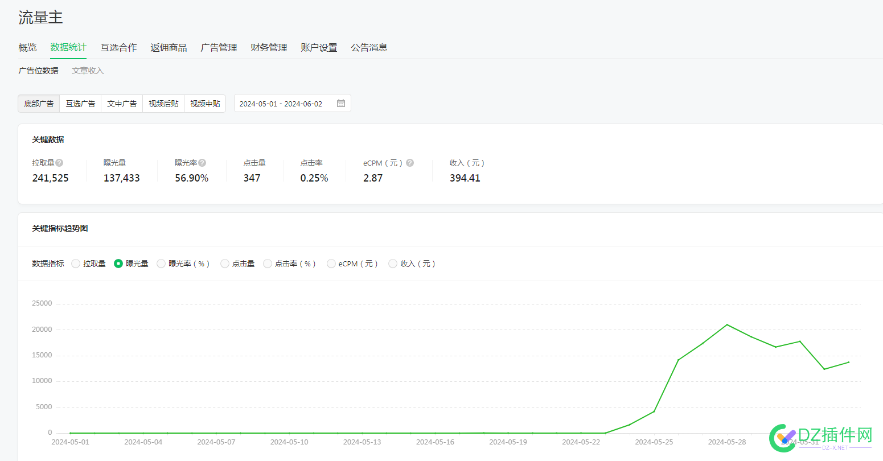This screenshot has width=883, height=461.
Task: Open 公告消息 tab
Action: pos(369,48)
